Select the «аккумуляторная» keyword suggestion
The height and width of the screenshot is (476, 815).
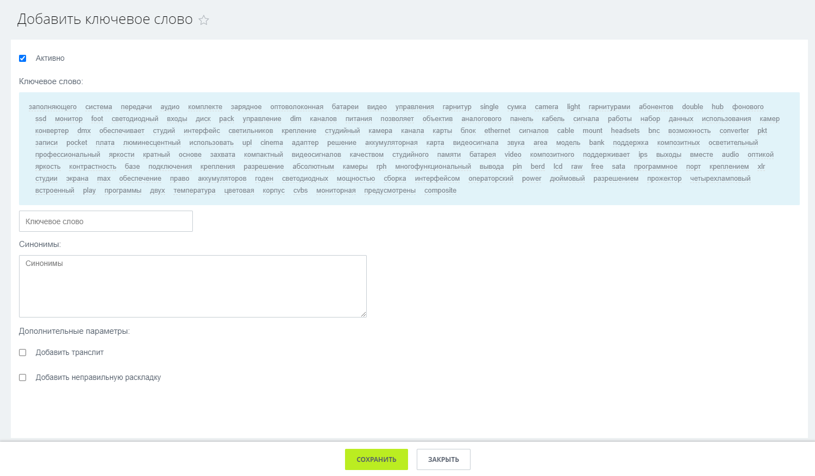click(391, 143)
